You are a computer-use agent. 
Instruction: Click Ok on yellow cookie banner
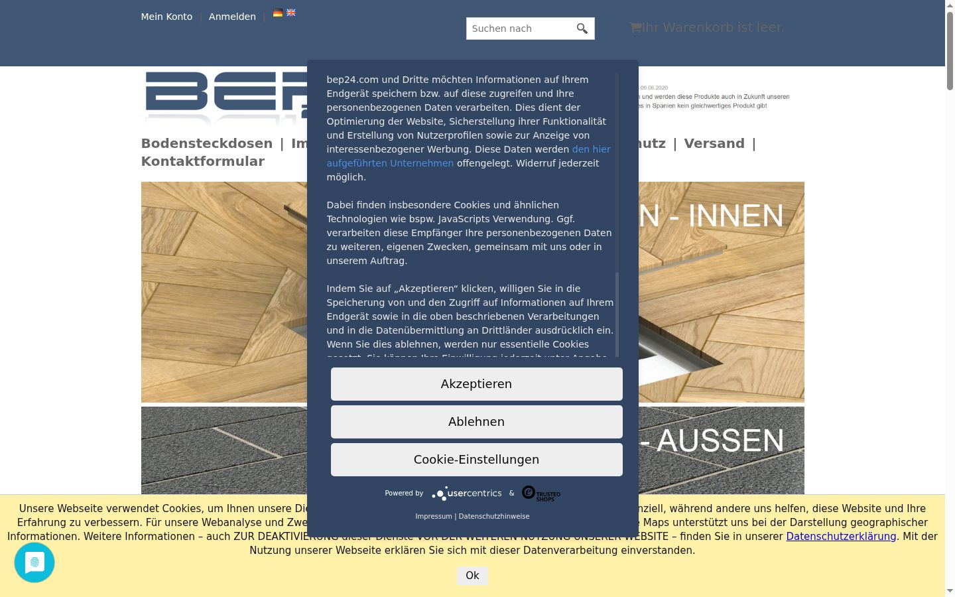(x=472, y=576)
